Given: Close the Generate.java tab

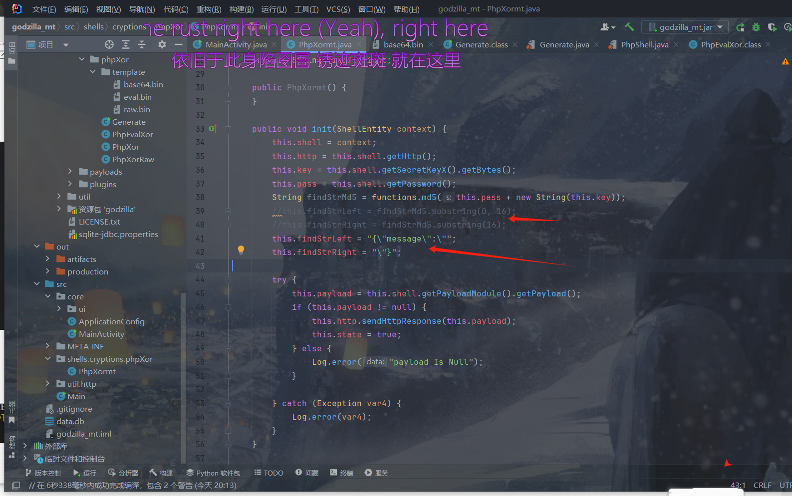Looking at the screenshot, I should coord(596,44).
